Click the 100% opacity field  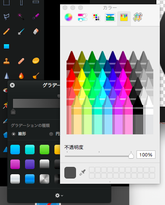pyautogui.click(x=146, y=155)
